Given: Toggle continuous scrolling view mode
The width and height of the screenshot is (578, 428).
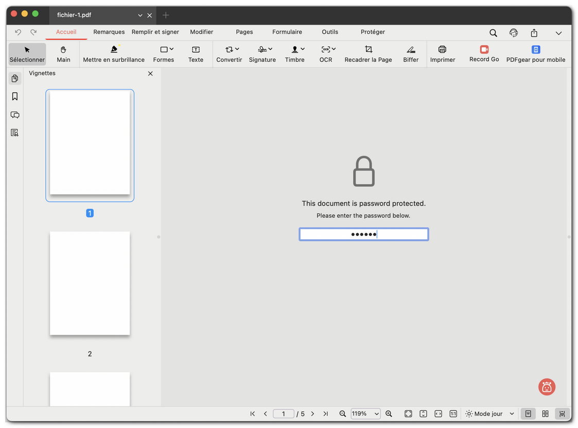Looking at the screenshot, I should tap(562, 414).
